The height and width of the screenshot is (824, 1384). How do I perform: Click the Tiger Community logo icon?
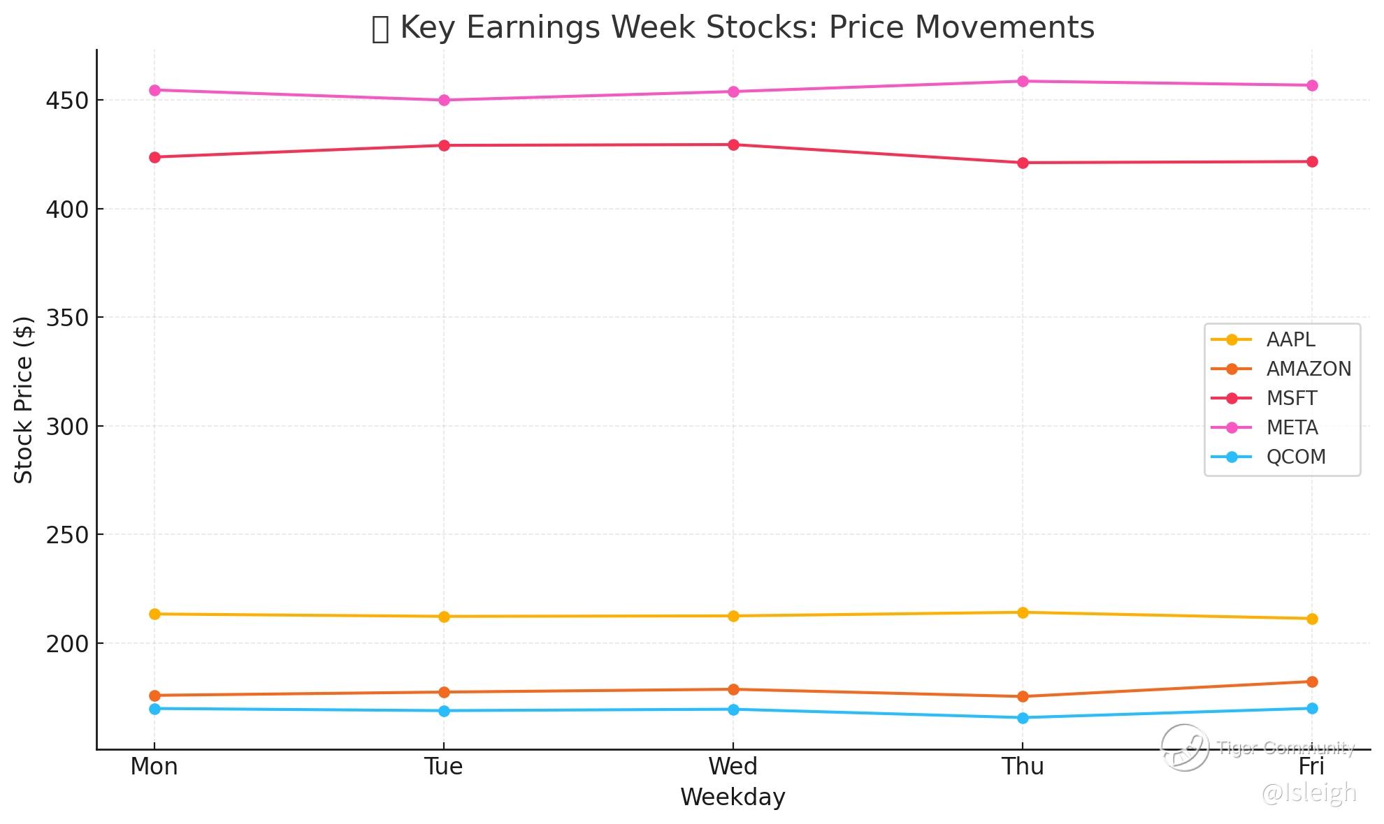click(x=1184, y=748)
